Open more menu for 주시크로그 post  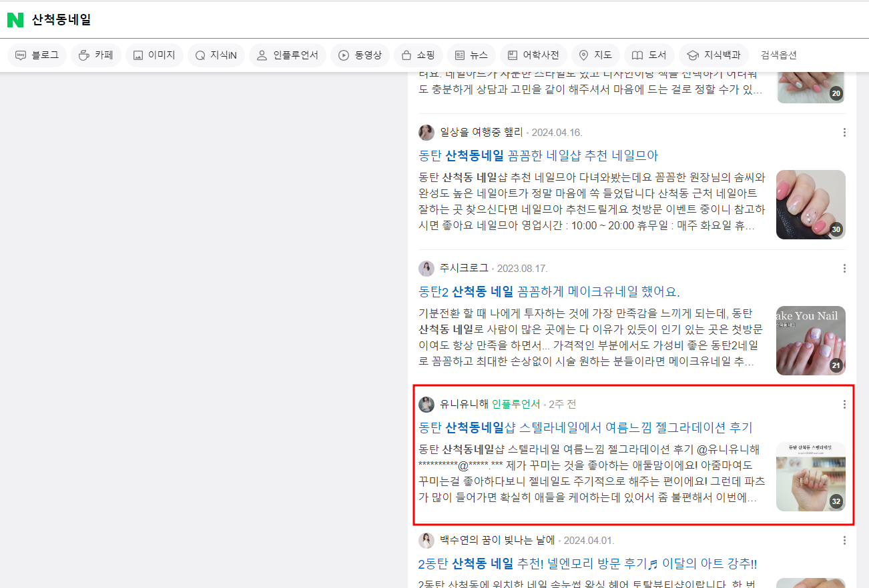tap(844, 269)
